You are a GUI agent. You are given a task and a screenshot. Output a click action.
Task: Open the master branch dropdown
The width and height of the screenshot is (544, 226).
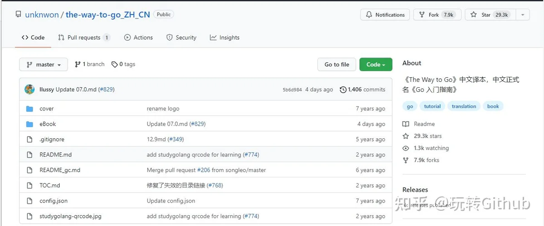click(x=44, y=65)
